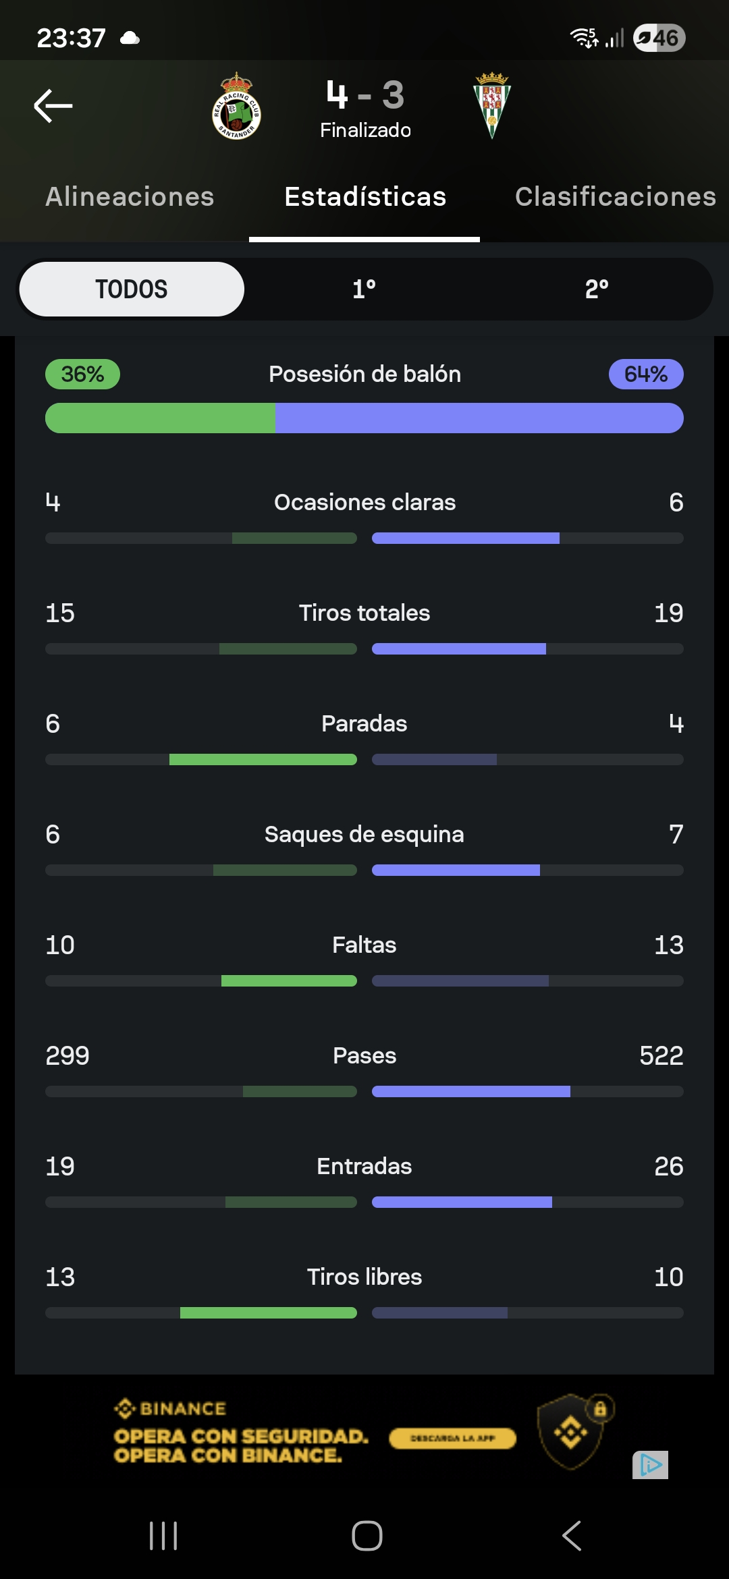Viewport: 729px width, 1579px height.
Task: Tap the 64% possession badge
Action: [646, 375]
